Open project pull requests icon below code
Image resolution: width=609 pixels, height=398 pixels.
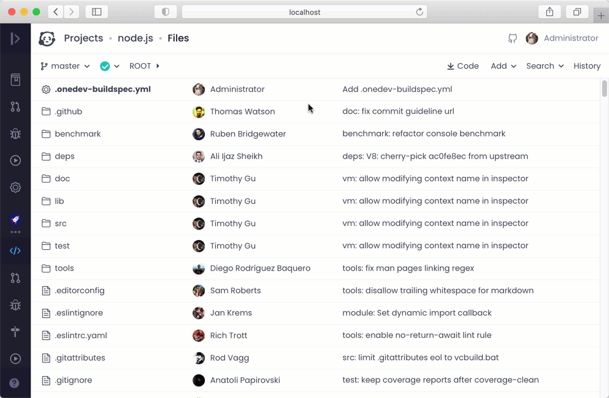click(15, 278)
